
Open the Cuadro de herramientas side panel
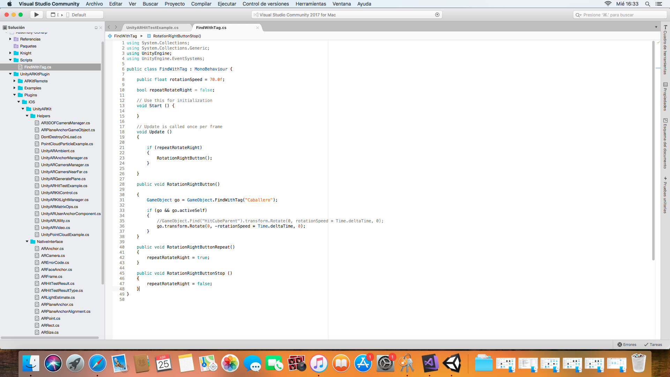pos(665,50)
